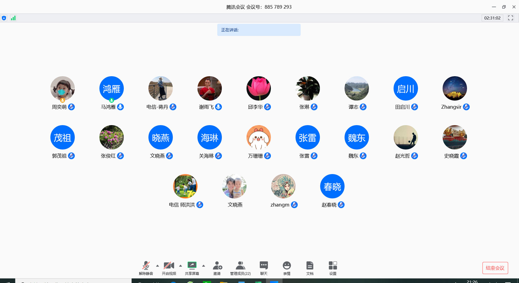Viewport: 519px width, 283px height.
Task: Select 邱李华's lotus flower avatar
Action: (258, 88)
